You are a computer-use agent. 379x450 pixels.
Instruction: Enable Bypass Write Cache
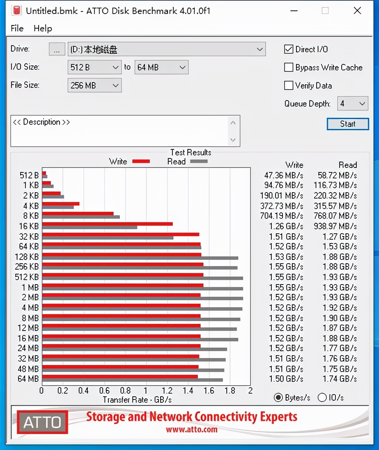pyautogui.click(x=288, y=67)
